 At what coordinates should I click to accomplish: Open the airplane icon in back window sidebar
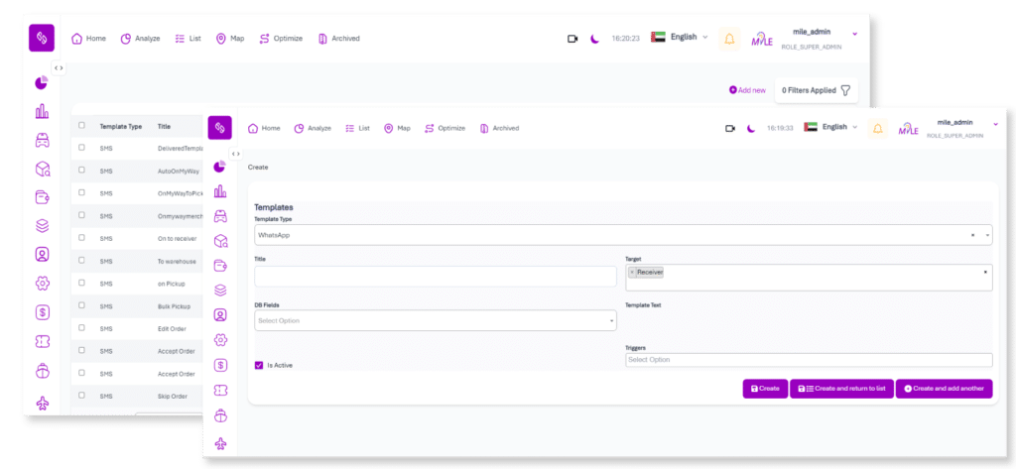[x=42, y=405]
